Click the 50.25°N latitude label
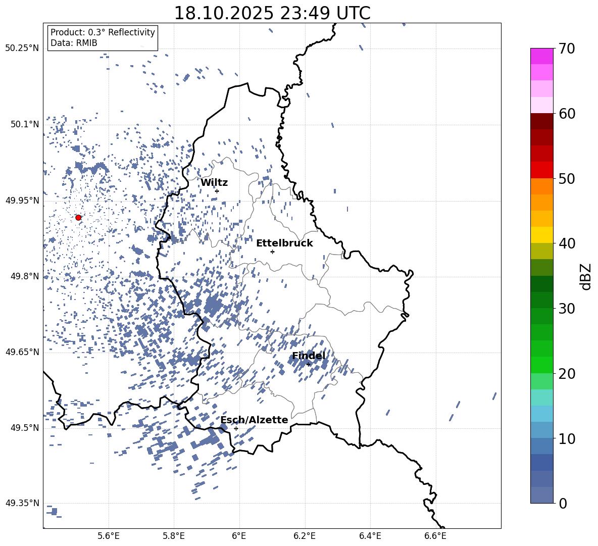This screenshot has width=598, height=546. click(x=22, y=48)
